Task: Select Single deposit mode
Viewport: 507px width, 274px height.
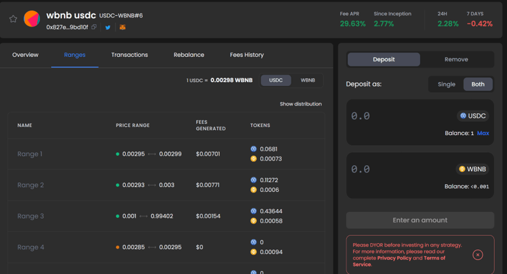Action: tap(446, 84)
